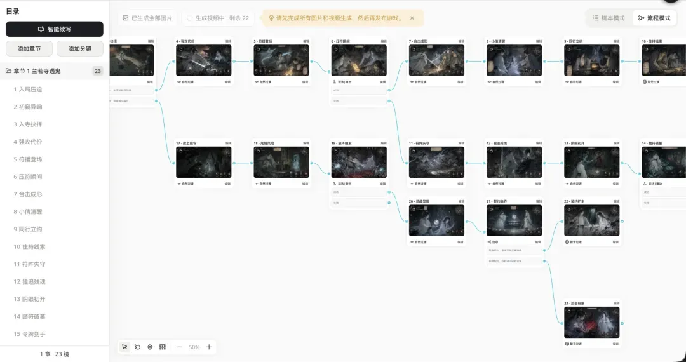Click the 暂无过渡 icon on card 10 住持线索
686x362 pixels.
(645, 82)
